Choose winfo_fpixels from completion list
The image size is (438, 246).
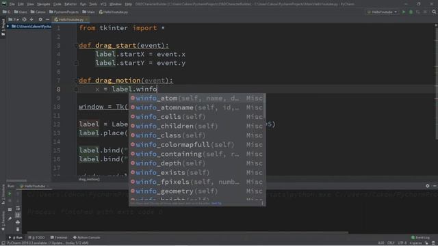pos(196,182)
